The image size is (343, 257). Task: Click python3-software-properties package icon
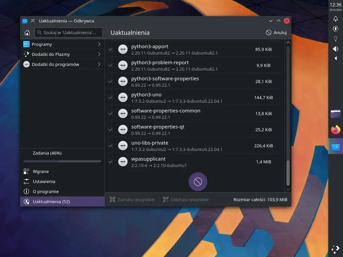click(x=123, y=81)
